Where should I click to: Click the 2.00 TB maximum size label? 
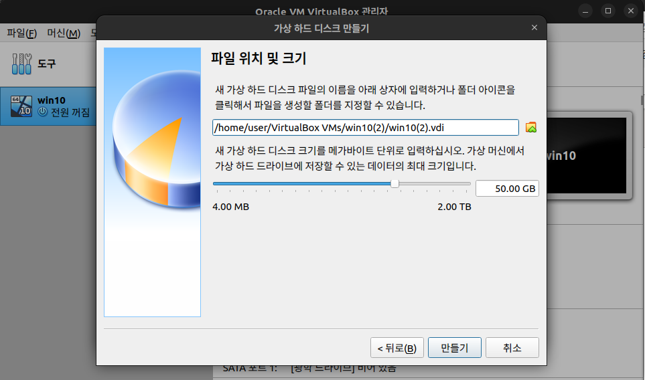click(x=454, y=207)
